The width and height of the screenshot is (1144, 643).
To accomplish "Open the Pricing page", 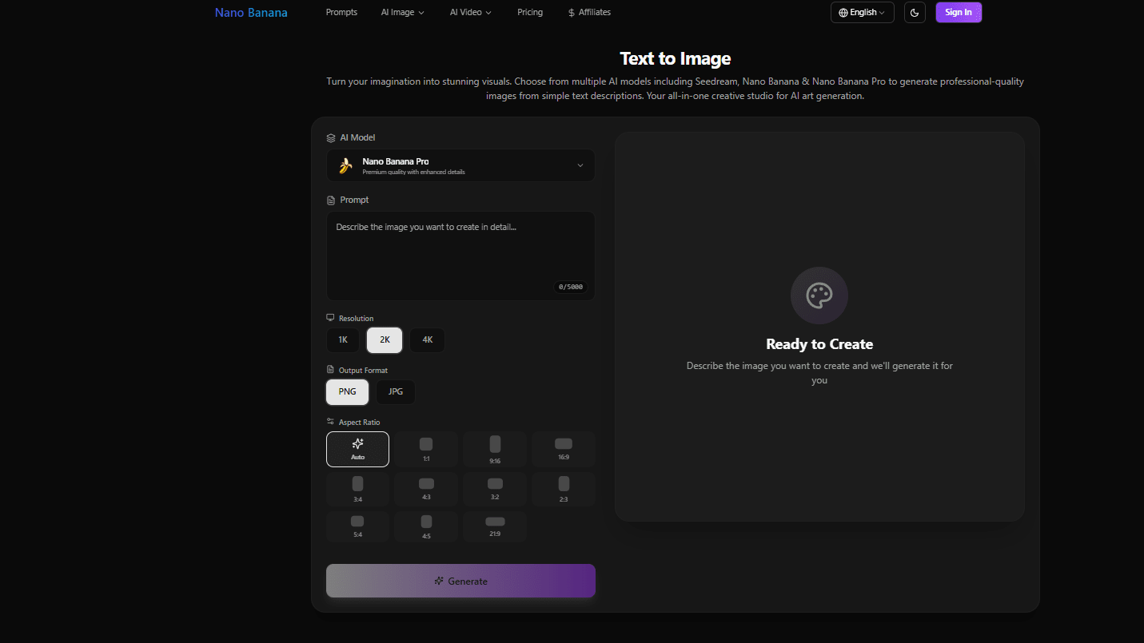I will point(530,13).
